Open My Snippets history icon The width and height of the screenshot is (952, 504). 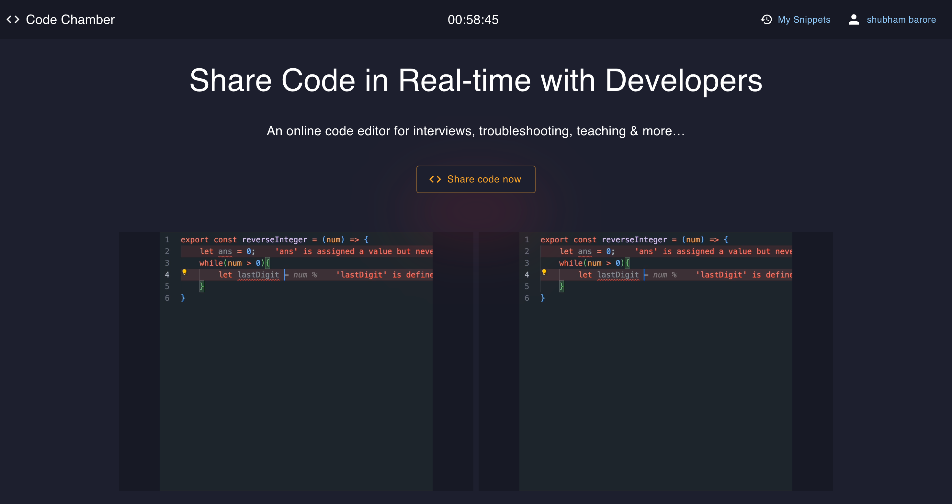pyautogui.click(x=766, y=19)
